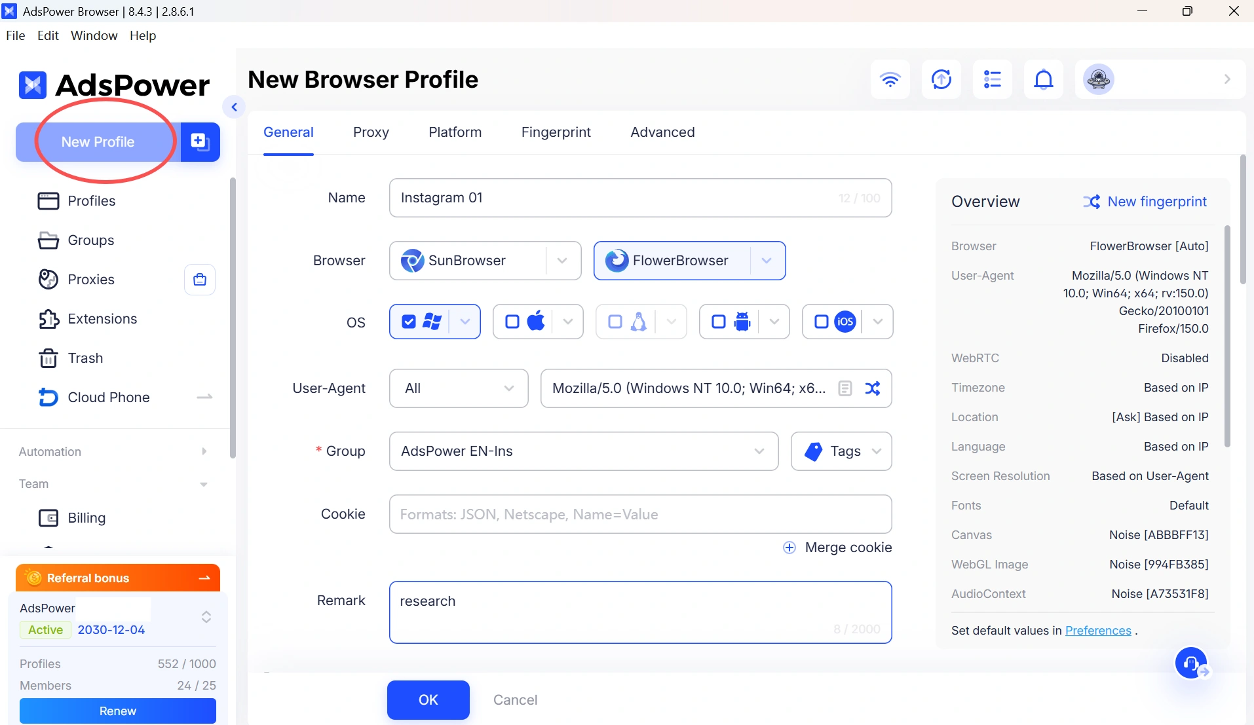Open the Window menu
This screenshot has height=725, width=1254.
click(x=94, y=35)
